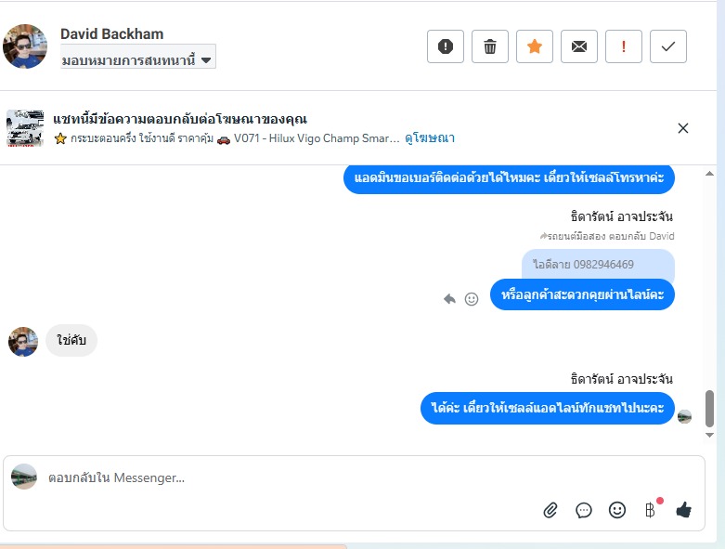The image size is (725, 549).
Task: Mark conversation unread with envelope icon
Action: pyautogui.click(x=579, y=46)
